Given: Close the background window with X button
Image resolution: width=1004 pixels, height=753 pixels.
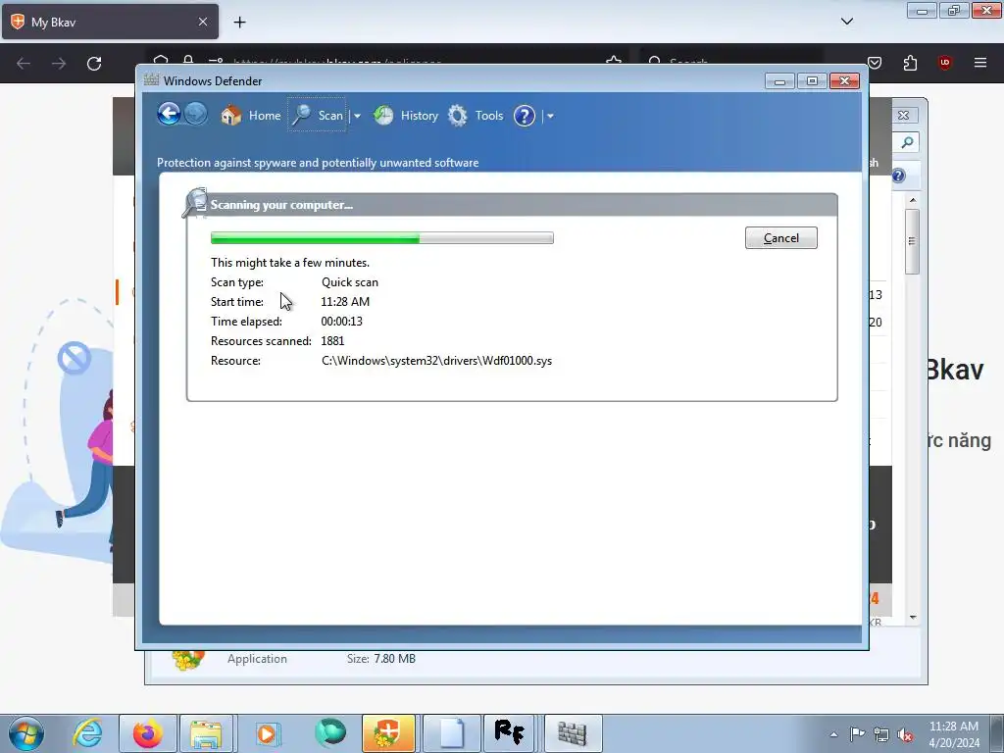Looking at the screenshot, I should (x=903, y=116).
